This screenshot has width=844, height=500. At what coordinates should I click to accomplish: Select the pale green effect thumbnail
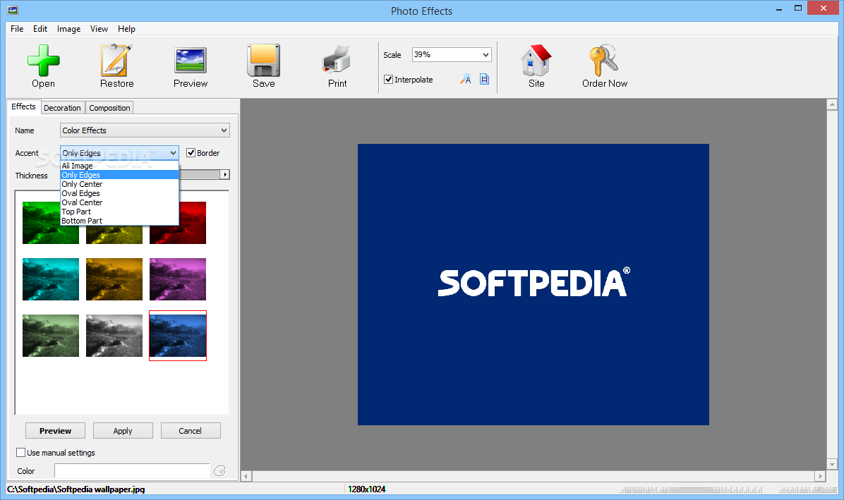pos(51,336)
